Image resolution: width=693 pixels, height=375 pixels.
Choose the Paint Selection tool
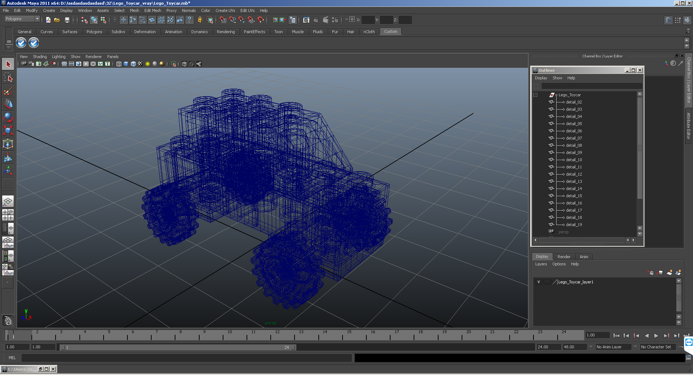(x=8, y=91)
